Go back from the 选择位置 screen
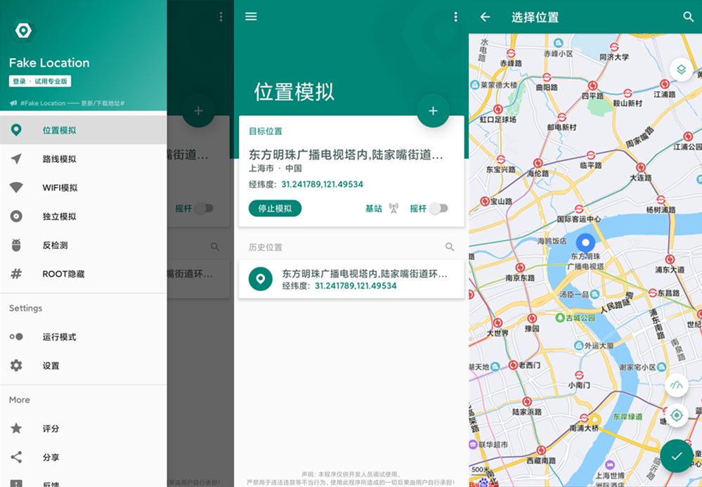Screen dimensions: 702x487 click(x=486, y=17)
